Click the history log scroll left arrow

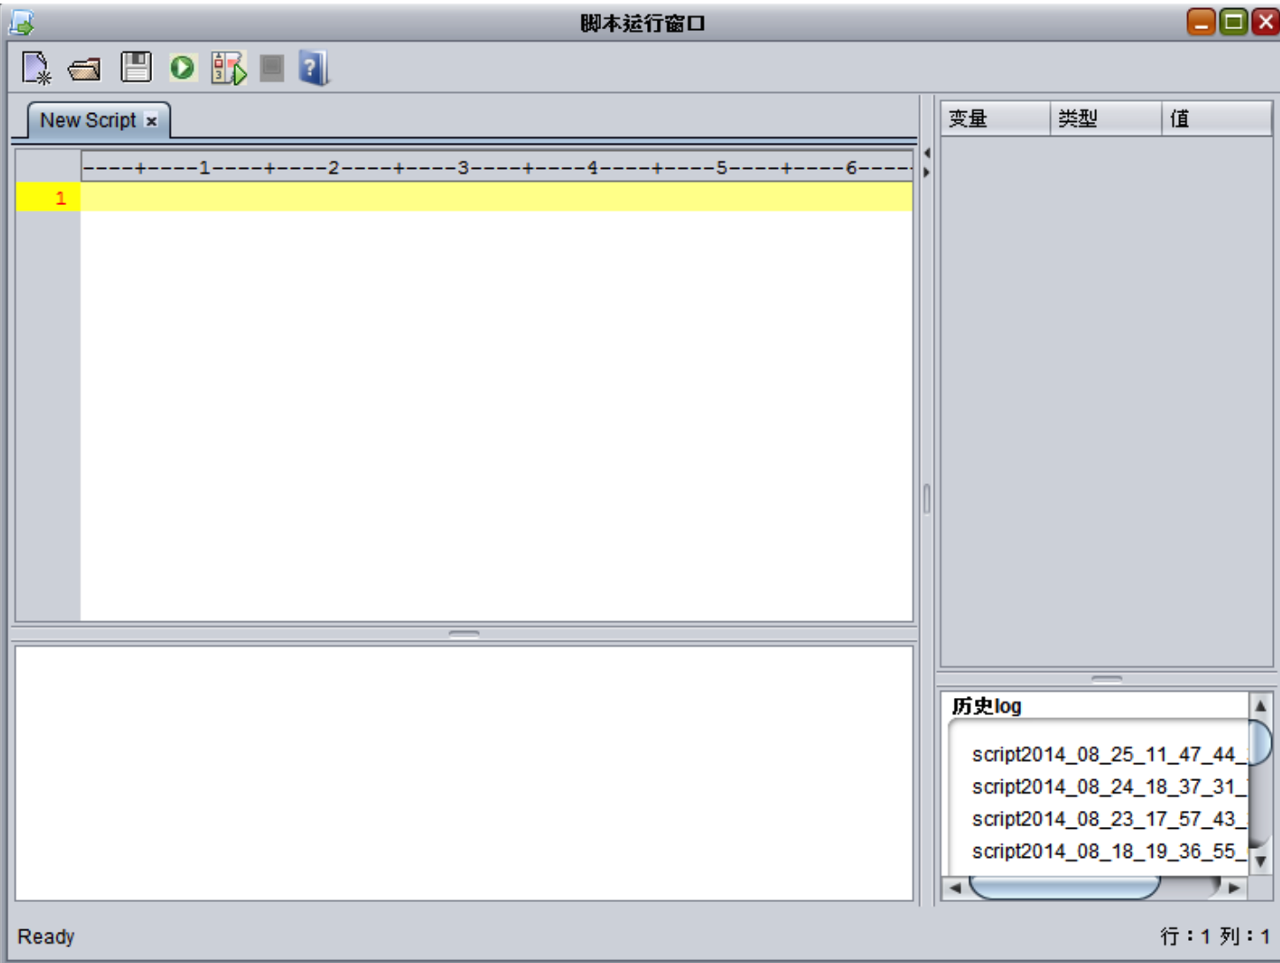955,888
